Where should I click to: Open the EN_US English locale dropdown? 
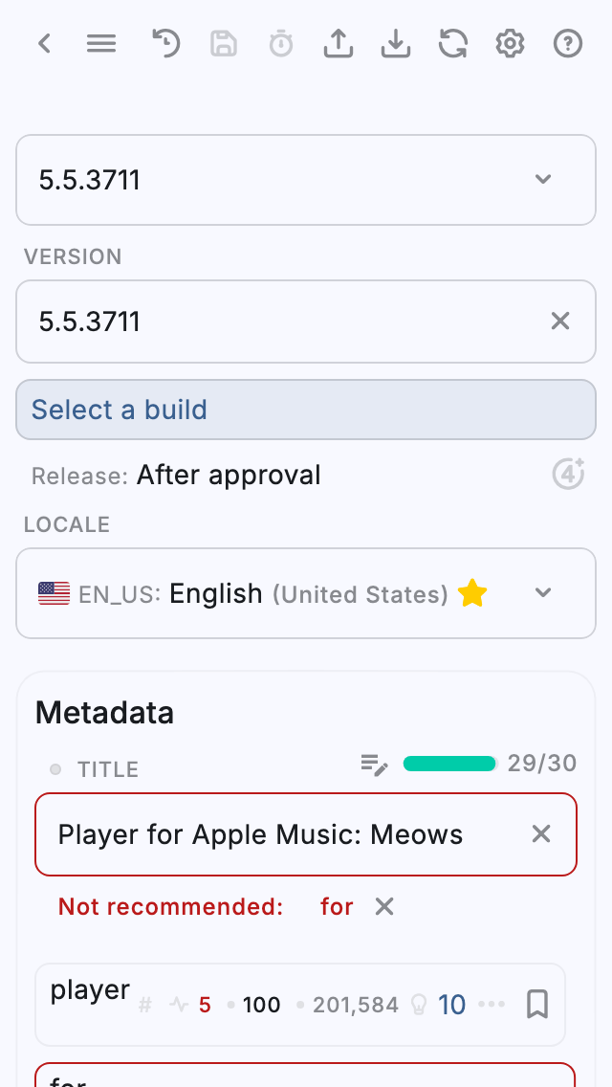click(543, 593)
